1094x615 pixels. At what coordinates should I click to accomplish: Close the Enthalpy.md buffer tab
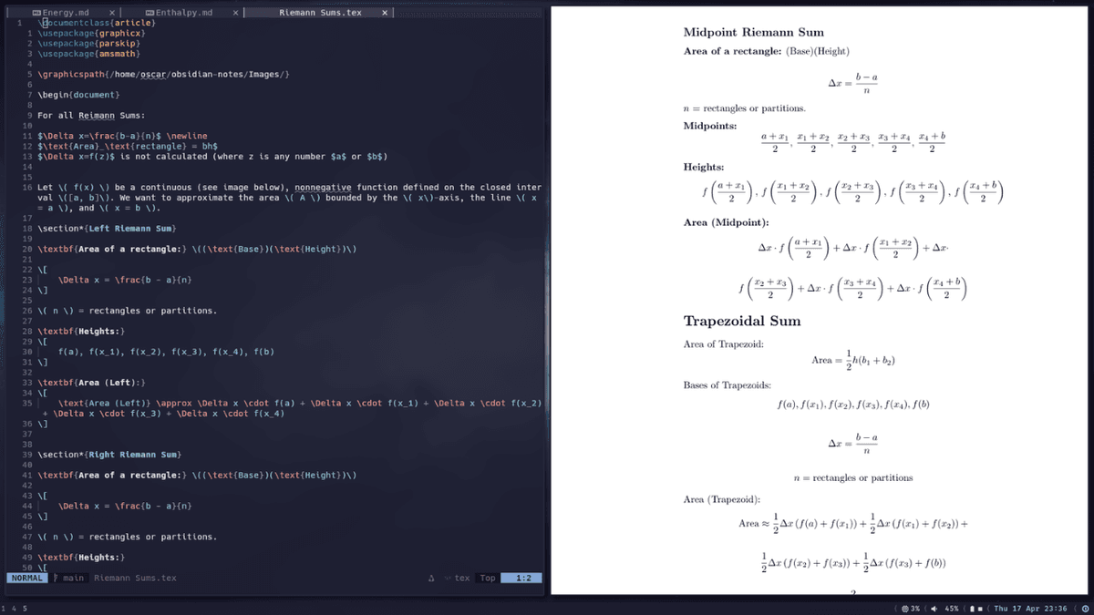tap(235, 13)
